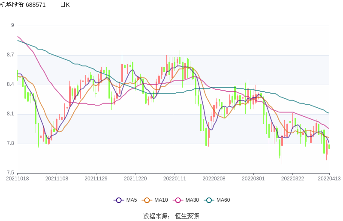343x221 pixels.
Task: Click the 20220111 date axis label
Action: coord(175,179)
